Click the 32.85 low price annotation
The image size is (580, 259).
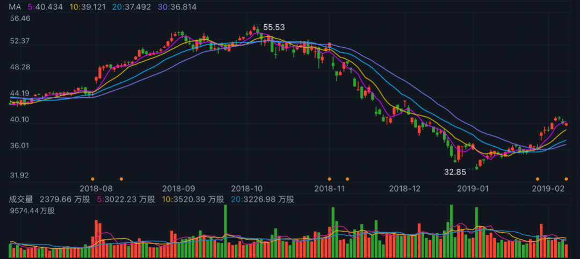(455, 172)
